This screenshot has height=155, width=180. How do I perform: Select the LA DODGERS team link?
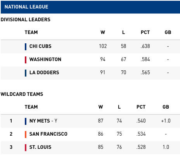tap(44, 73)
